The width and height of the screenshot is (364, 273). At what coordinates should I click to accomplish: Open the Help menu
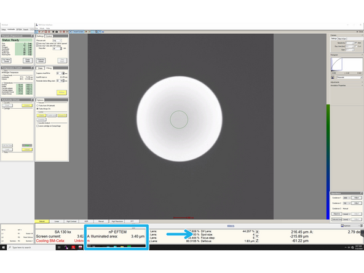point(48,28)
